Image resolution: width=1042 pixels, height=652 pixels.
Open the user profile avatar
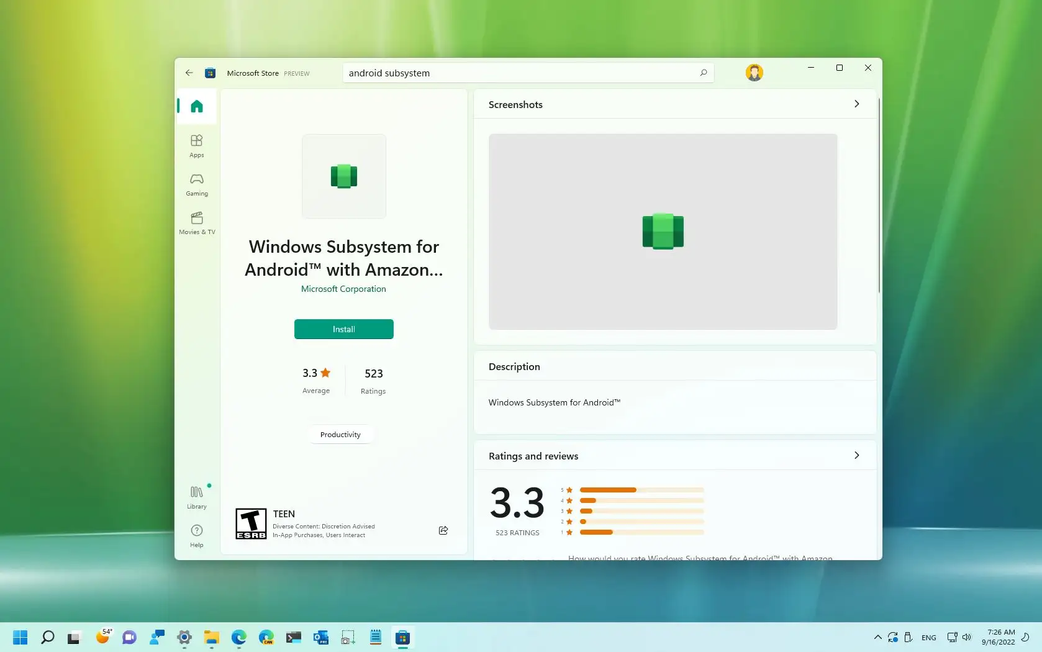(x=754, y=73)
